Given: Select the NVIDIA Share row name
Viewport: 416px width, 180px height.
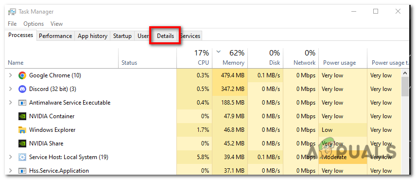Looking at the screenshot, I should [x=46, y=144].
